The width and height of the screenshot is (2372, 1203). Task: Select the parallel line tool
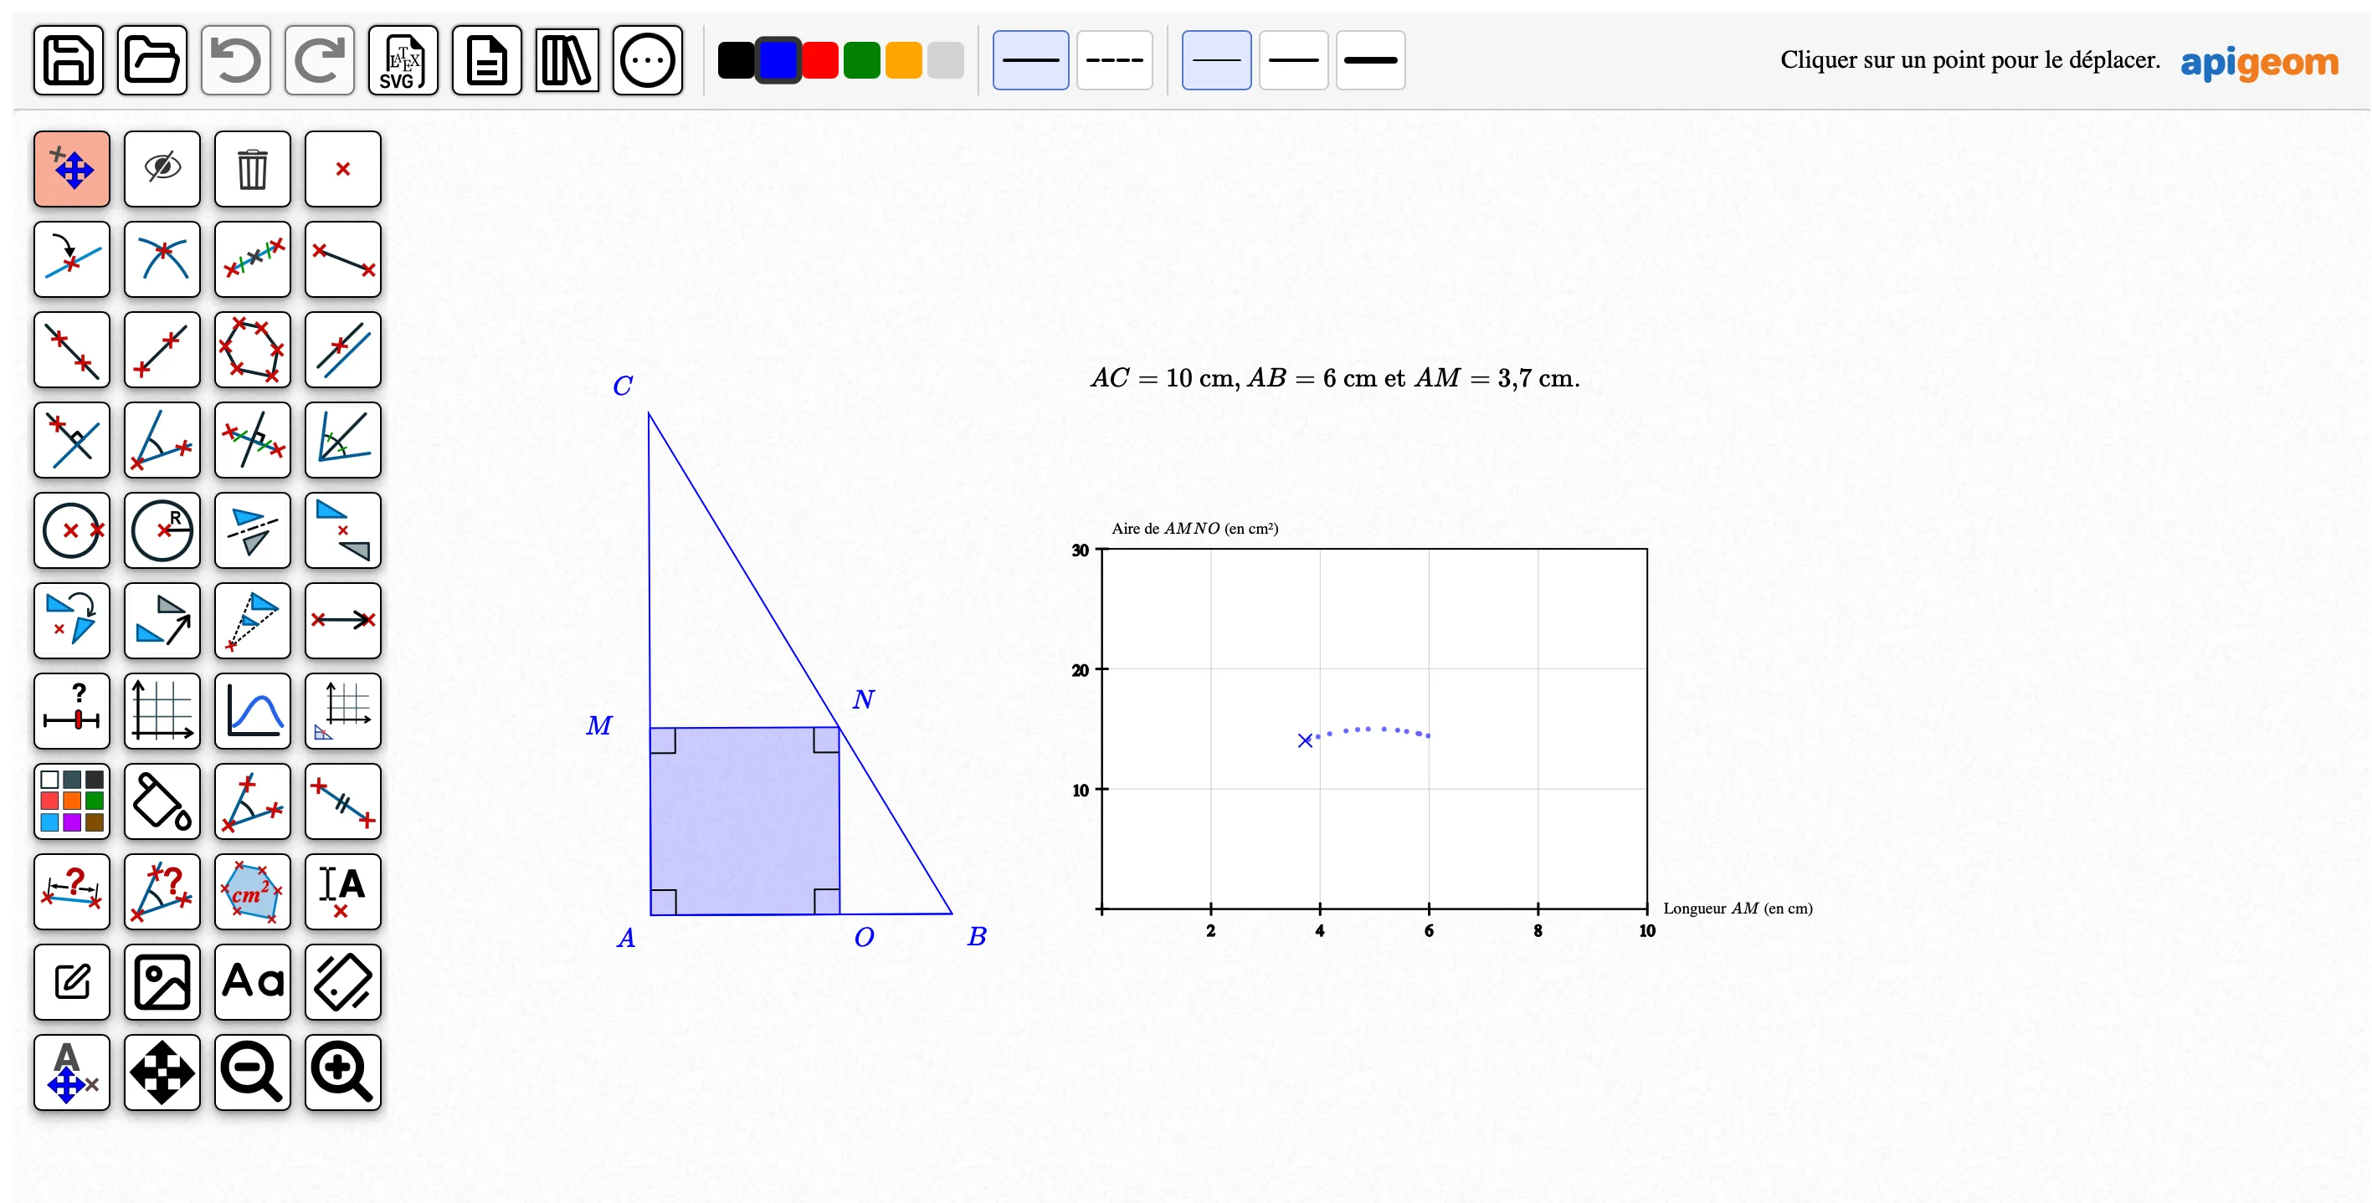point(342,349)
